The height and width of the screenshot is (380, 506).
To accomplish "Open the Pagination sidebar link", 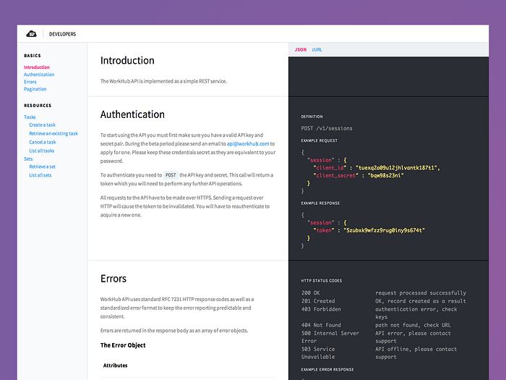I will (35, 89).
